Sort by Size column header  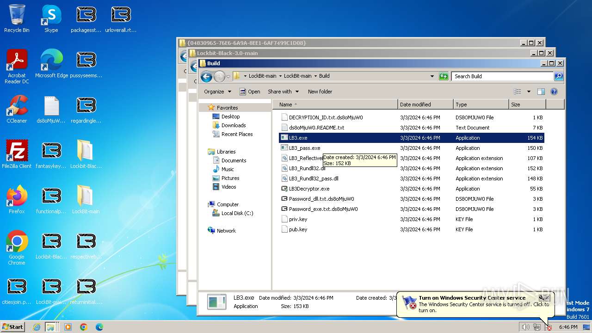527,105
